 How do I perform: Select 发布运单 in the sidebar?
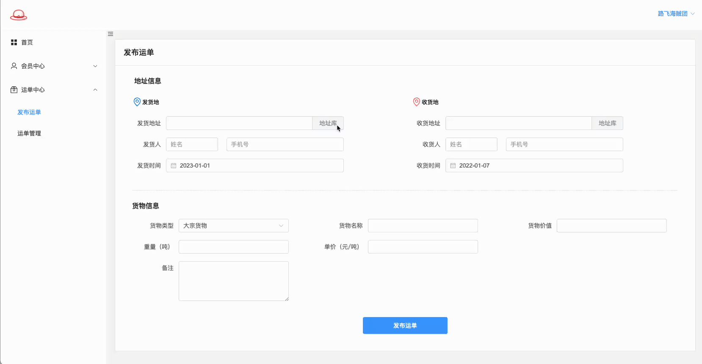(29, 112)
